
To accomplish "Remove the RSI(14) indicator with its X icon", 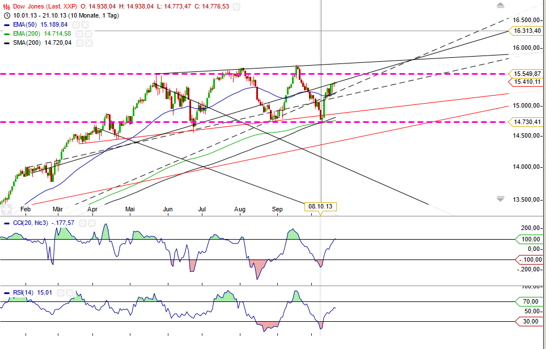I will click(70, 292).
